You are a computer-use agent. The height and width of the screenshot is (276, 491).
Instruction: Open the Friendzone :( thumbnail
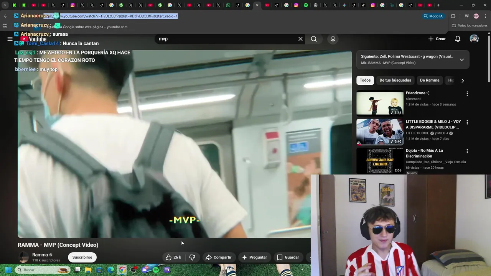tap(380, 103)
